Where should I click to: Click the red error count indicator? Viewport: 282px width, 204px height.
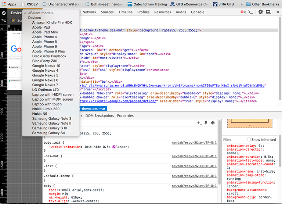pyautogui.click(x=243, y=12)
